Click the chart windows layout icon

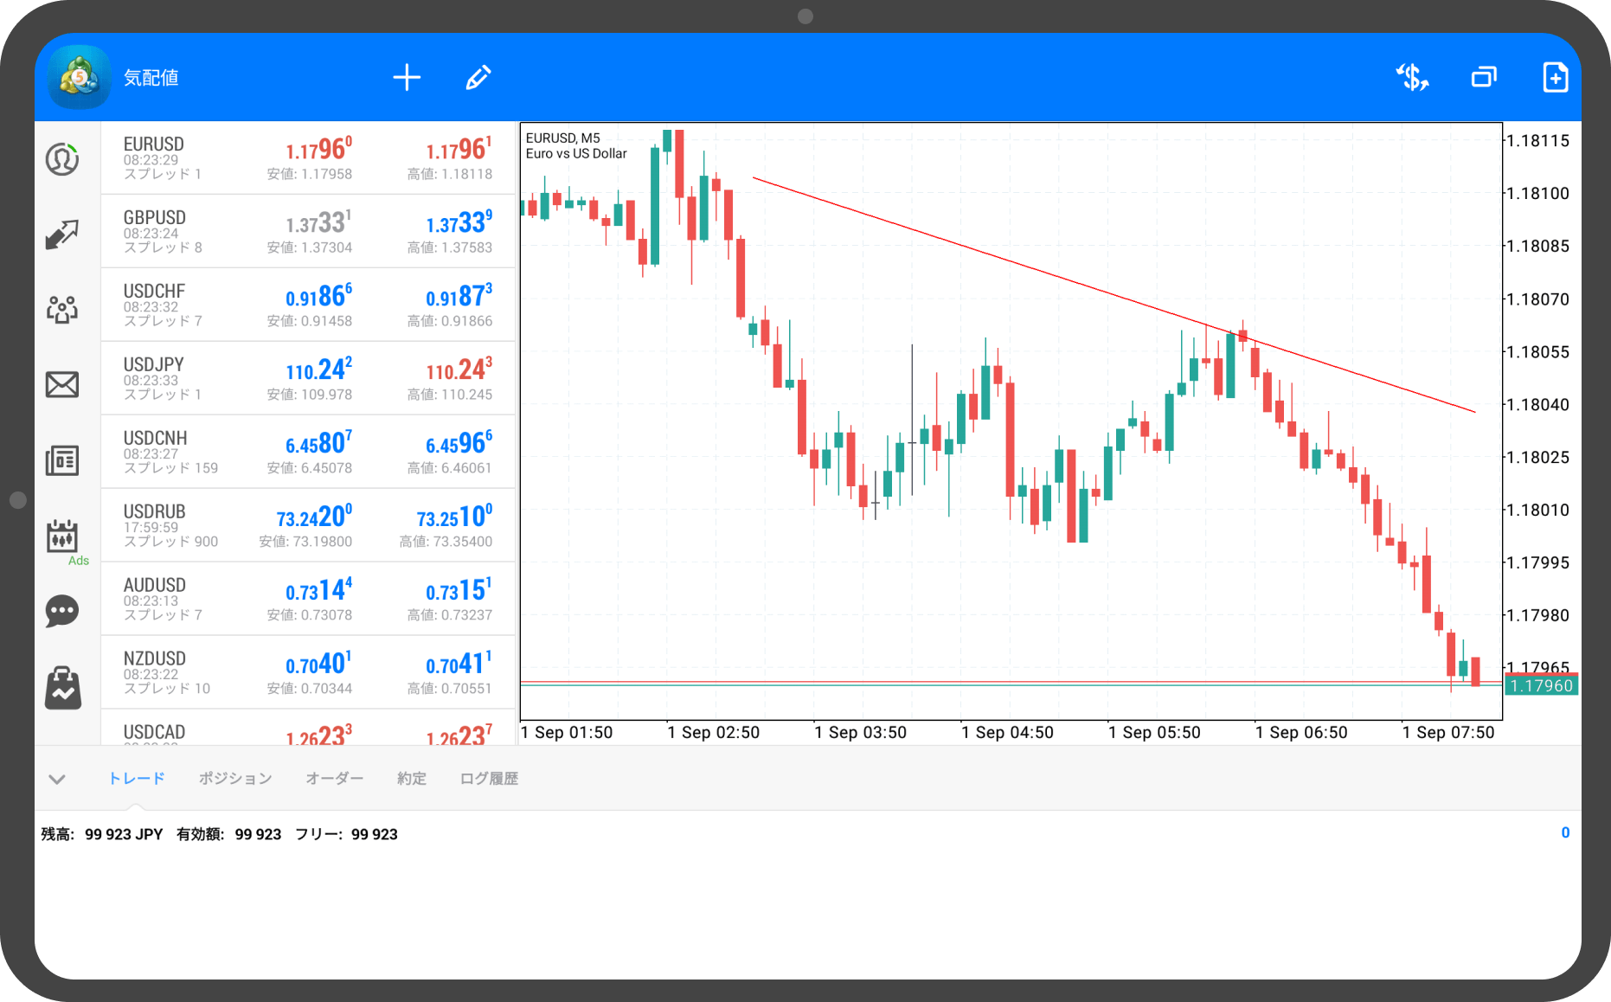coord(1484,78)
